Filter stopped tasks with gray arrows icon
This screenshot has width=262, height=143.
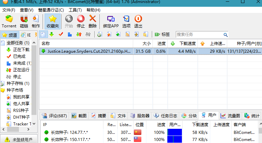(x=88, y=34)
